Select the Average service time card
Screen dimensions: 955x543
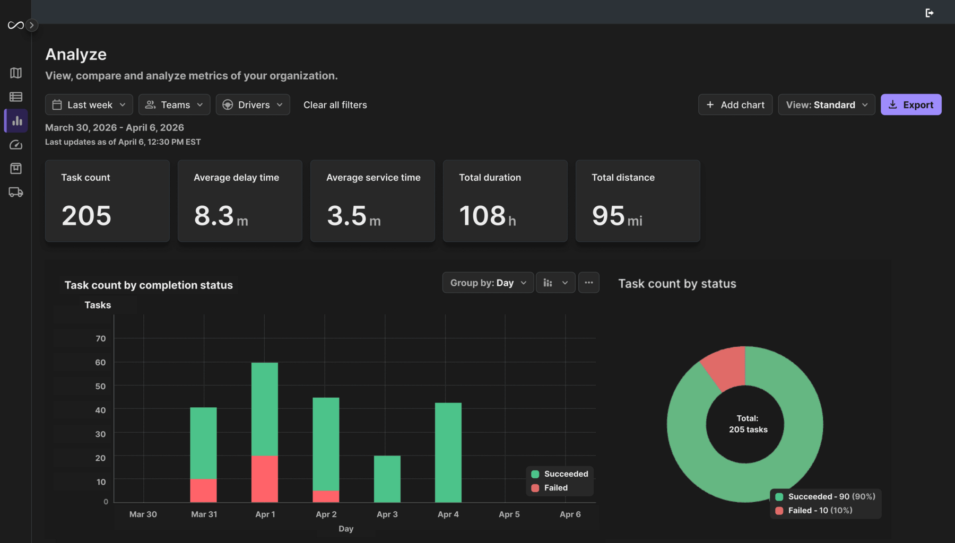[372, 201]
